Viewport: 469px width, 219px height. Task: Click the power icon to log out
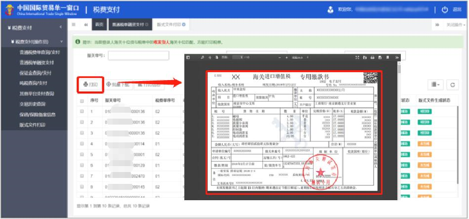point(444,9)
